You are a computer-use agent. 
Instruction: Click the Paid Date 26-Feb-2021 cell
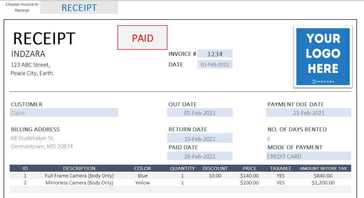(200, 156)
